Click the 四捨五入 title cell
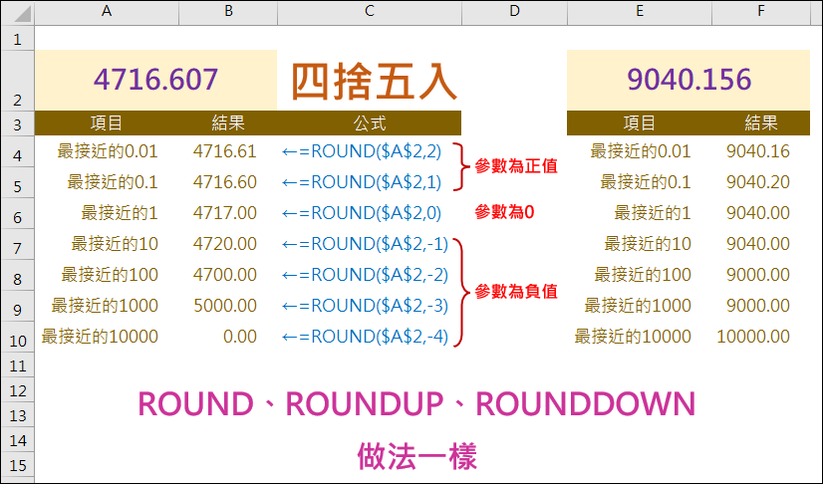The image size is (823, 484). pyautogui.click(x=374, y=82)
